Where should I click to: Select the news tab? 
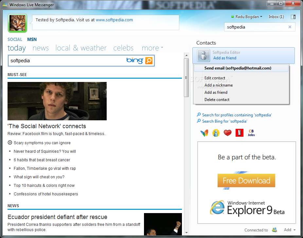41,48
